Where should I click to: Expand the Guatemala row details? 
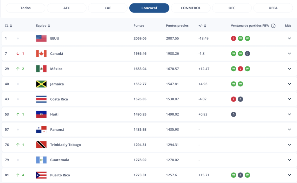[x=289, y=160]
